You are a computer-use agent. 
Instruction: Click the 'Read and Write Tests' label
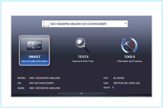click(83, 61)
